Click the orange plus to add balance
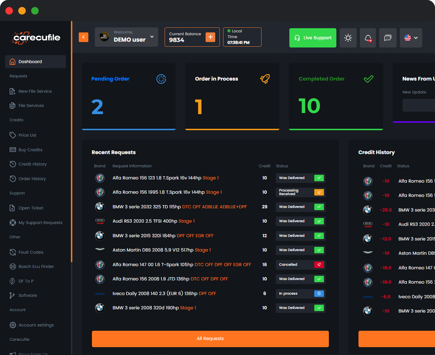This screenshot has height=355, width=435. coord(210,37)
